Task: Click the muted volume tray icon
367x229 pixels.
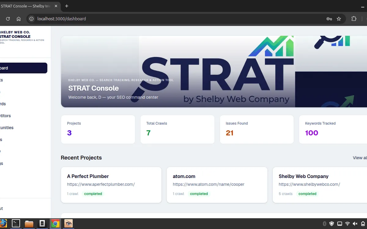Action: (355, 224)
